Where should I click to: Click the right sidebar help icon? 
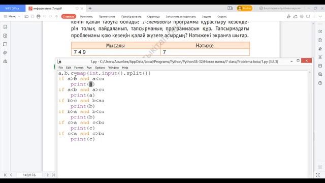(320, 83)
